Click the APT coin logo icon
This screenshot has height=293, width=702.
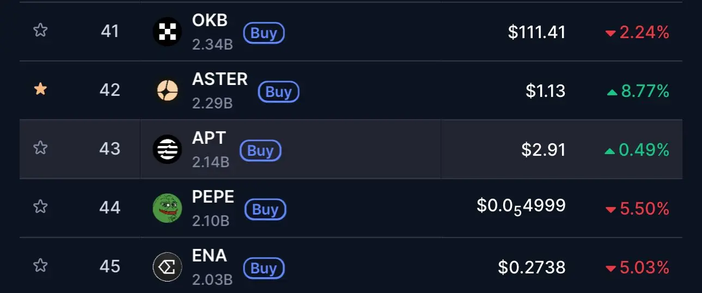pos(167,149)
